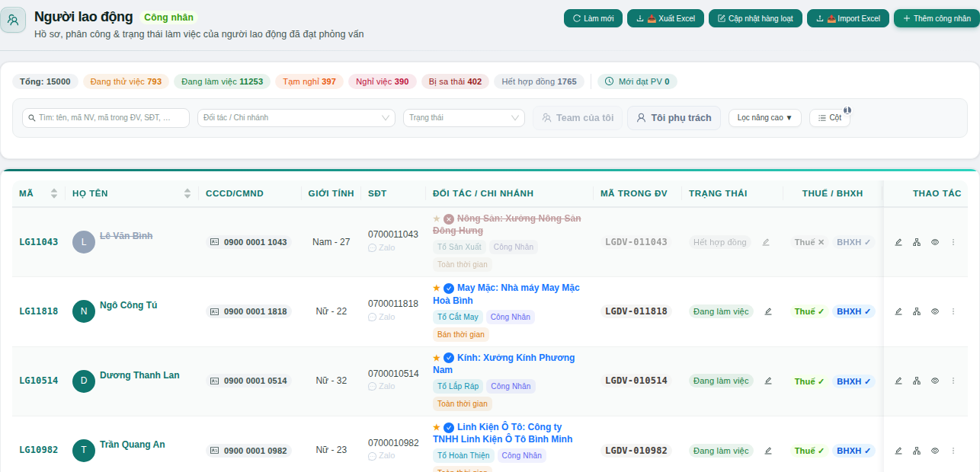Open the May Mặc: Nhà máy May Mặc Hoà Bình link
Screen dimensions: 980x472
506,294
